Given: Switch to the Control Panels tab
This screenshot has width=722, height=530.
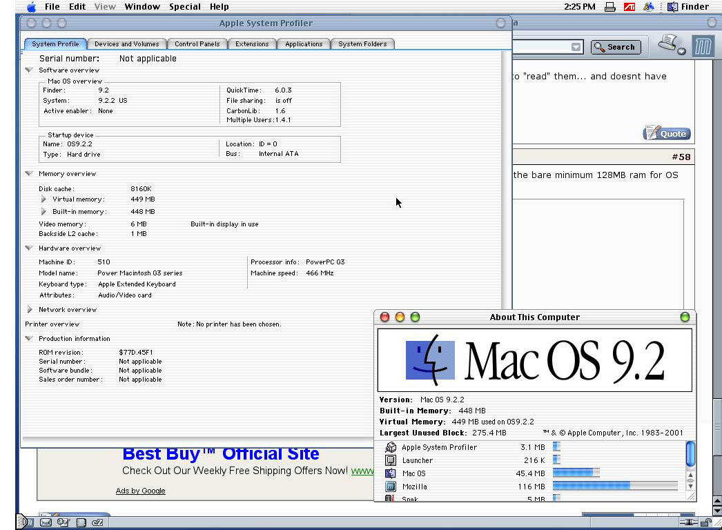Looking at the screenshot, I should click(197, 43).
